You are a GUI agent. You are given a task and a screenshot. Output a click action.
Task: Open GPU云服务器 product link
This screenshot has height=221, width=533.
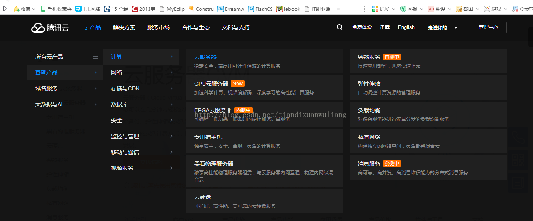tap(265, 88)
